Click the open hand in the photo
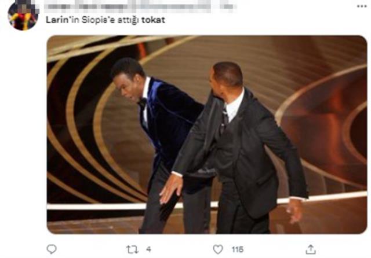Screen dimensions: 371x258 [171, 188]
